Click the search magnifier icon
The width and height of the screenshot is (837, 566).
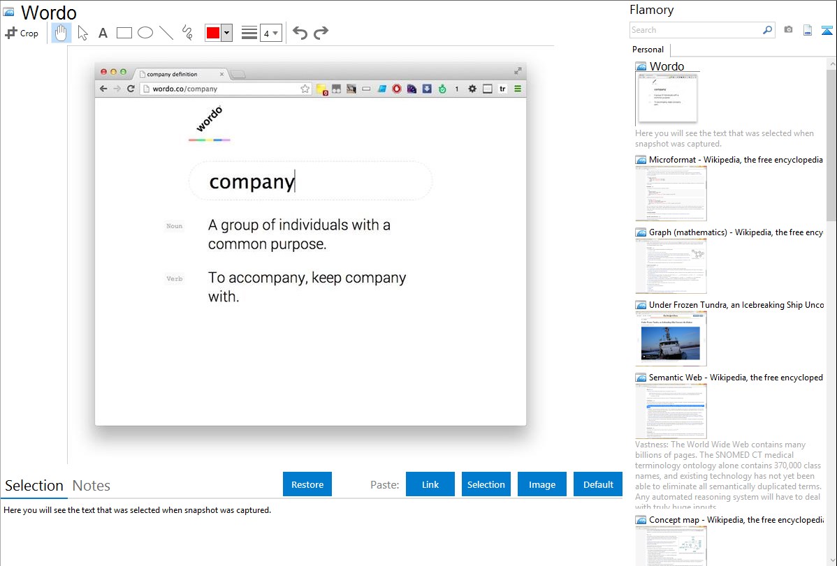(768, 30)
